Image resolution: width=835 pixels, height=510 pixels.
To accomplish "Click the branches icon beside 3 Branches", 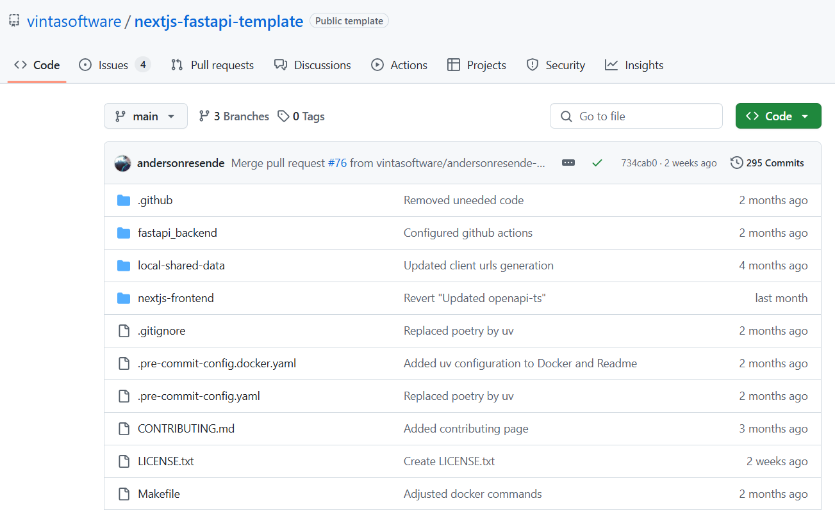I will (x=204, y=116).
